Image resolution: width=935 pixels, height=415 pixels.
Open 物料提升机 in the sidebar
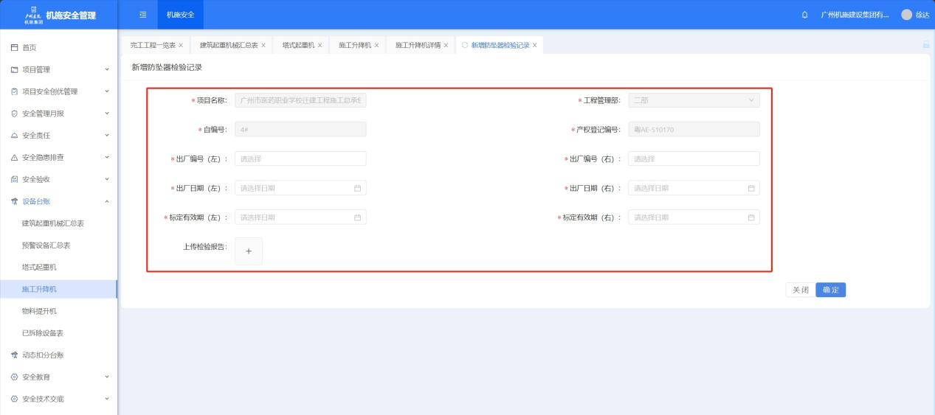39,311
